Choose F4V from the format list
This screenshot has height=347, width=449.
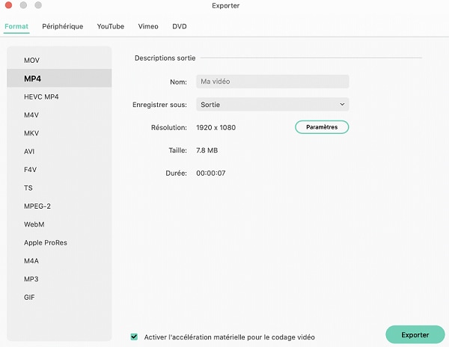[x=59, y=170]
